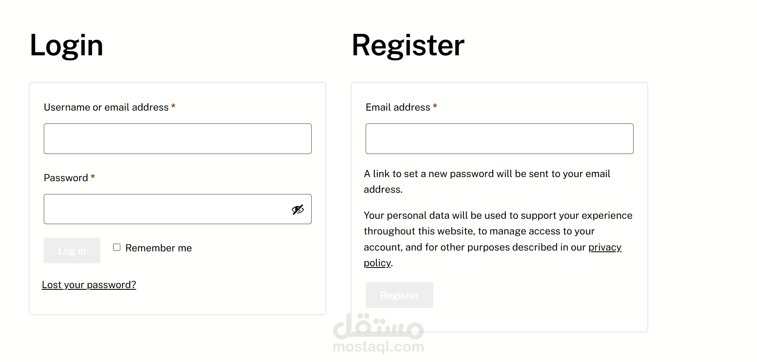The width and height of the screenshot is (757, 362).
Task: Click the Register heading
Action: (408, 45)
